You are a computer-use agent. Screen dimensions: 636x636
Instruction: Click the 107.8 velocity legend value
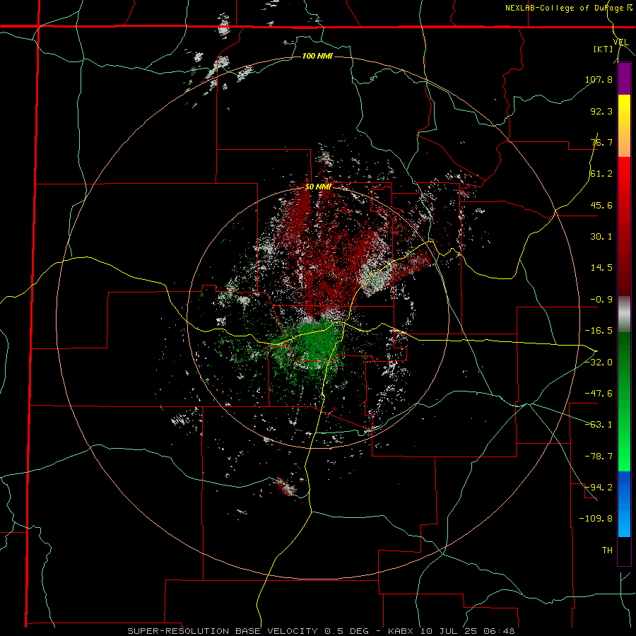(x=599, y=79)
